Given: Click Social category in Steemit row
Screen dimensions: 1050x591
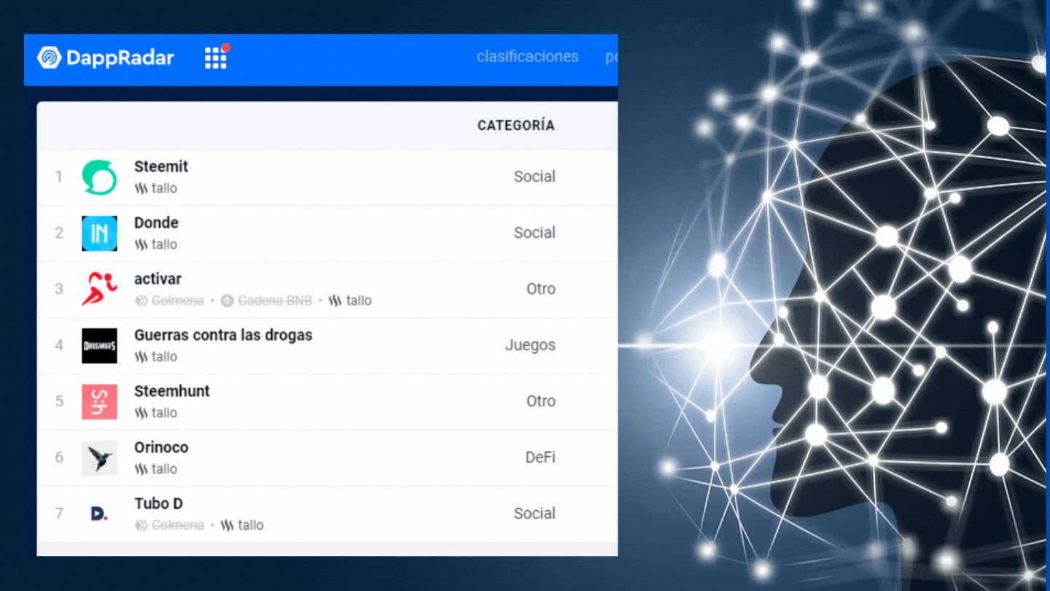Looking at the screenshot, I should coord(534,177).
